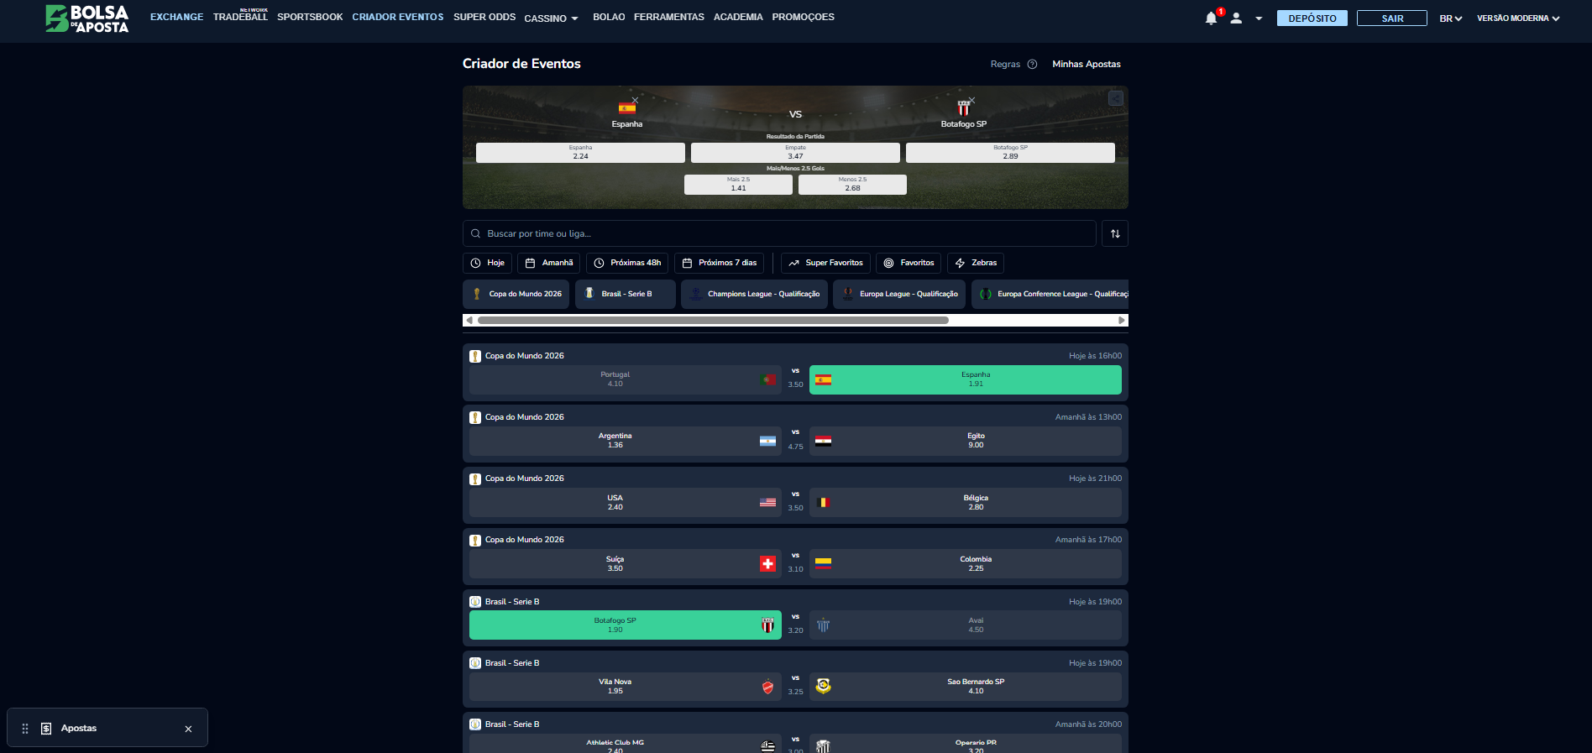Apply the Zebras filter
Image resolution: width=1592 pixels, height=753 pixels.
point(976,263)
